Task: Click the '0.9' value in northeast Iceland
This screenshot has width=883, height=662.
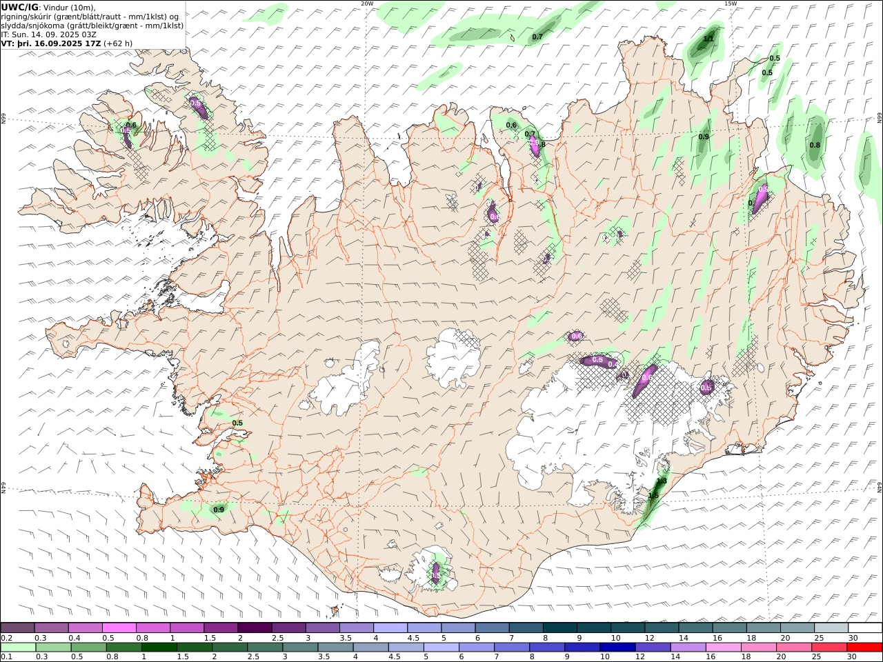Action: (x=704, y=137)
